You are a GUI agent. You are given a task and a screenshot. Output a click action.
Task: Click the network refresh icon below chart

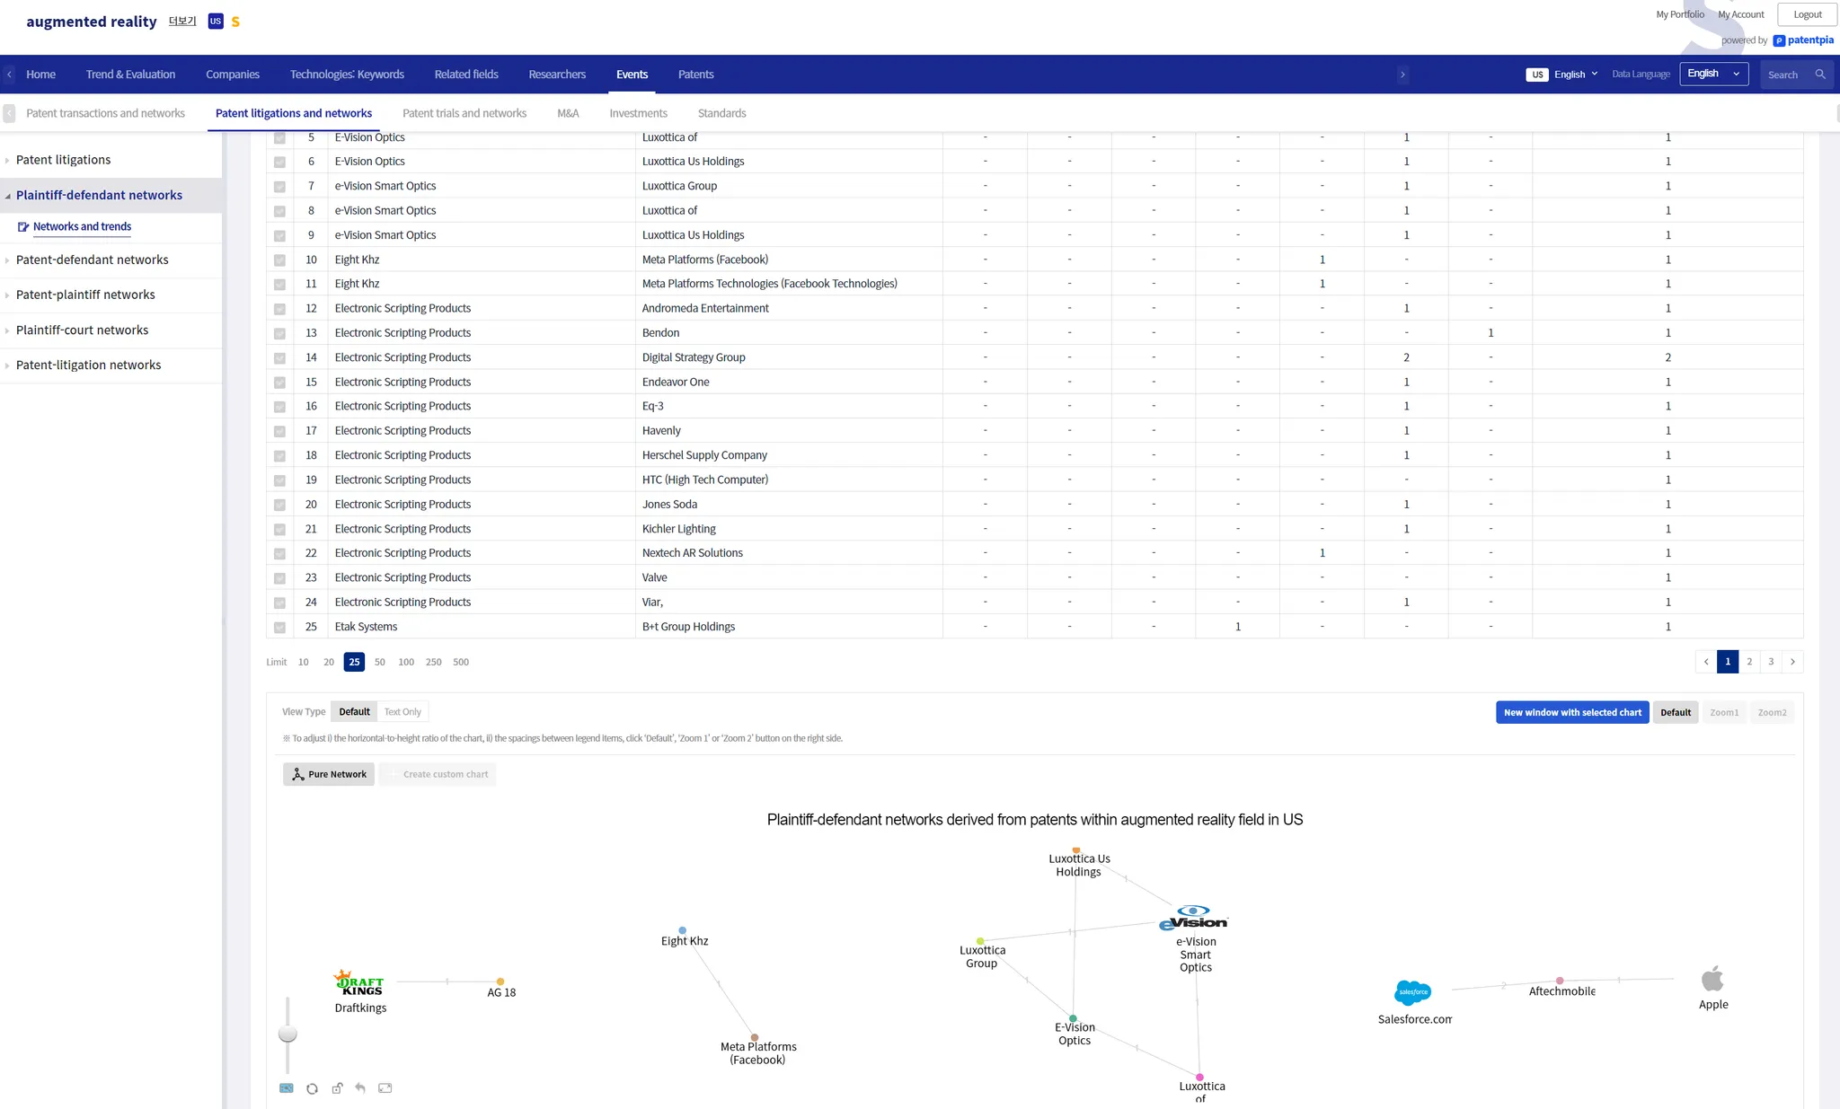[x=312, y=1088]
